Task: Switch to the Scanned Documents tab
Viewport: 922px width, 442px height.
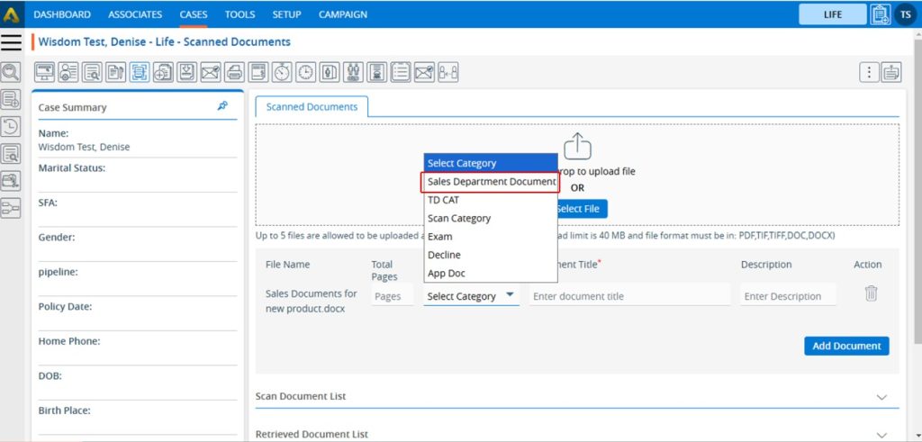Action: tap(312, 107)
